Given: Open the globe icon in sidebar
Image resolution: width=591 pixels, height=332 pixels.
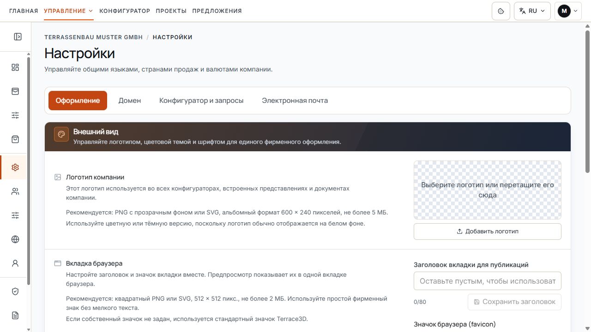Looking at the screenshot, I should pos(15,239).
